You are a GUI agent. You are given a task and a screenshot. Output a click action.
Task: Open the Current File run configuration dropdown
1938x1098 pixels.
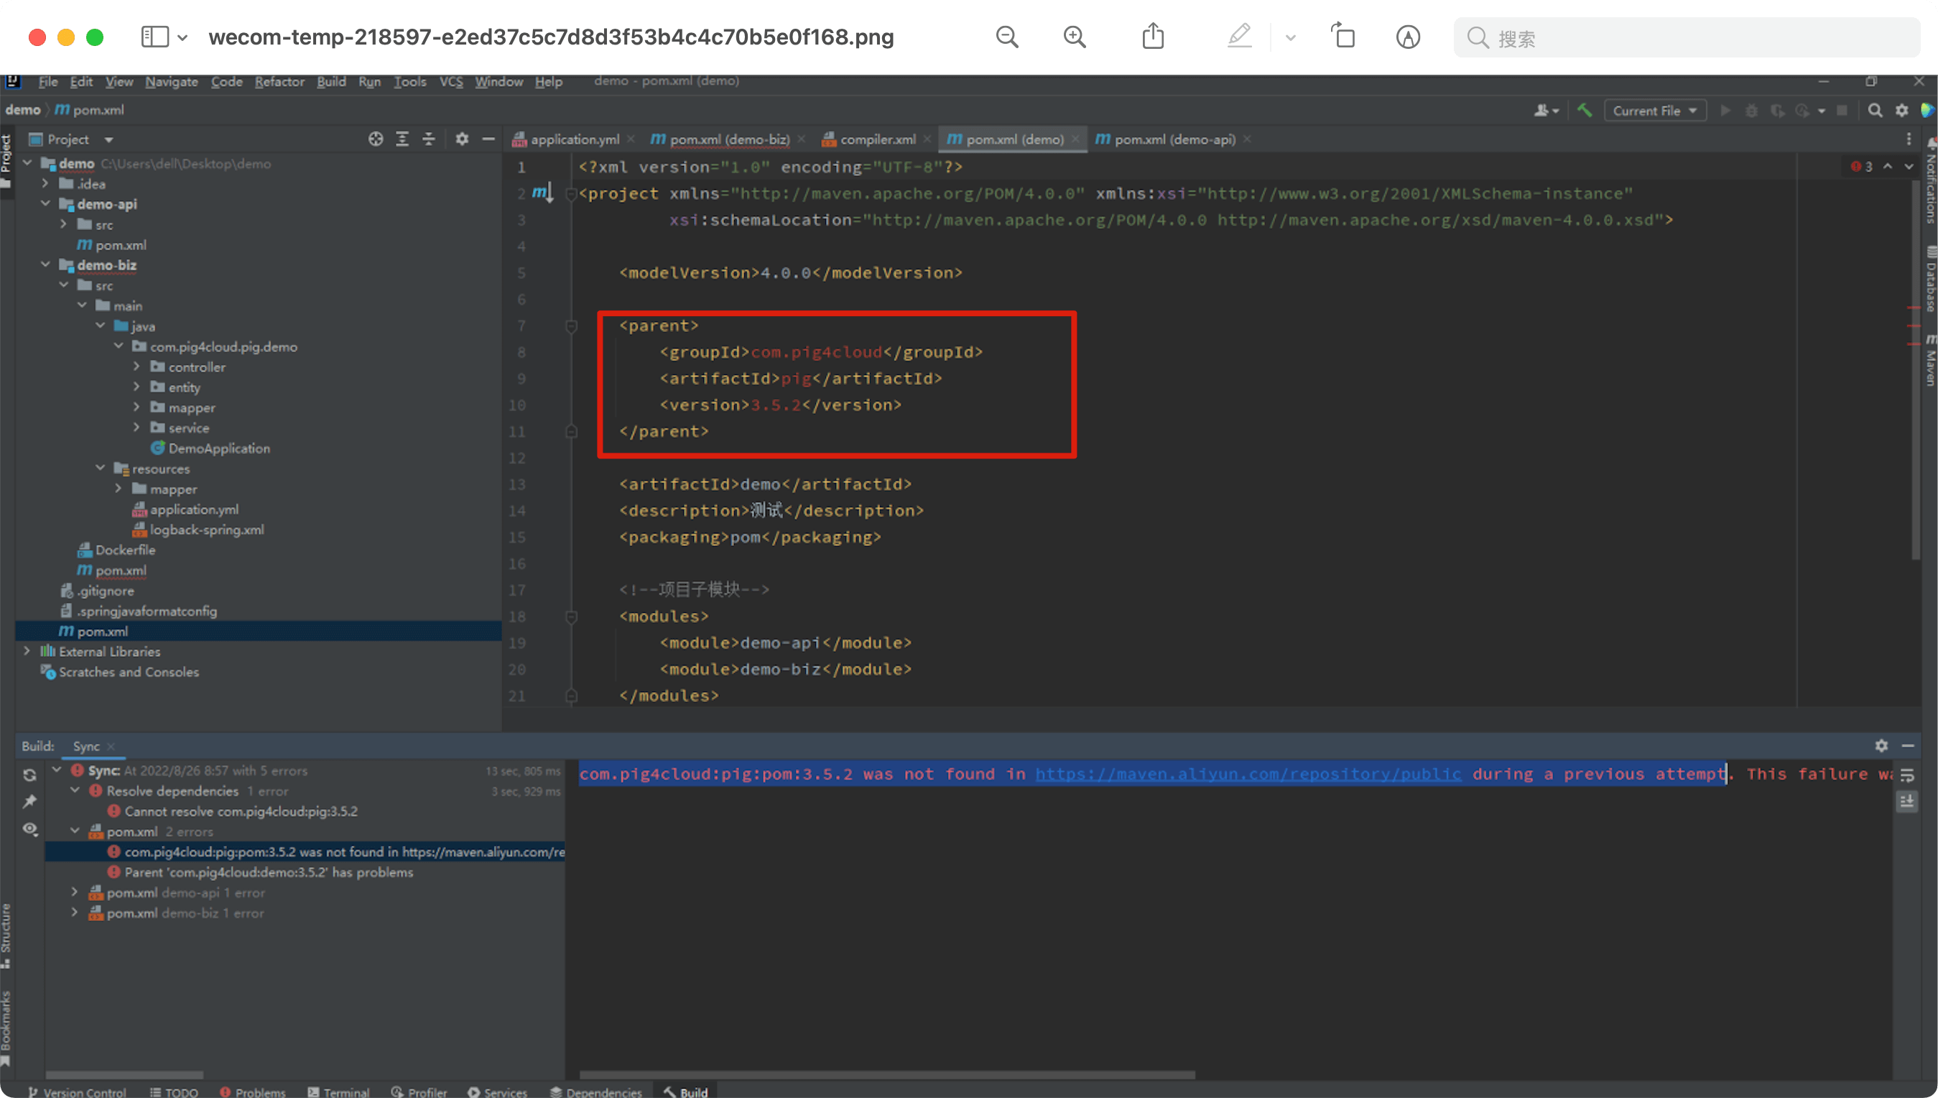click(x=1654, y=111)
